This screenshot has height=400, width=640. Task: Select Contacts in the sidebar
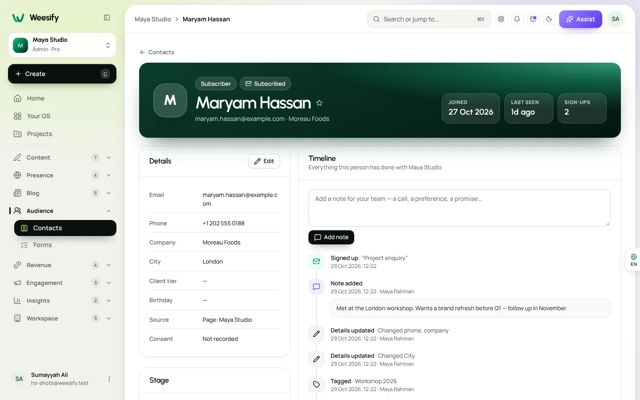click(x=65, y=228)
